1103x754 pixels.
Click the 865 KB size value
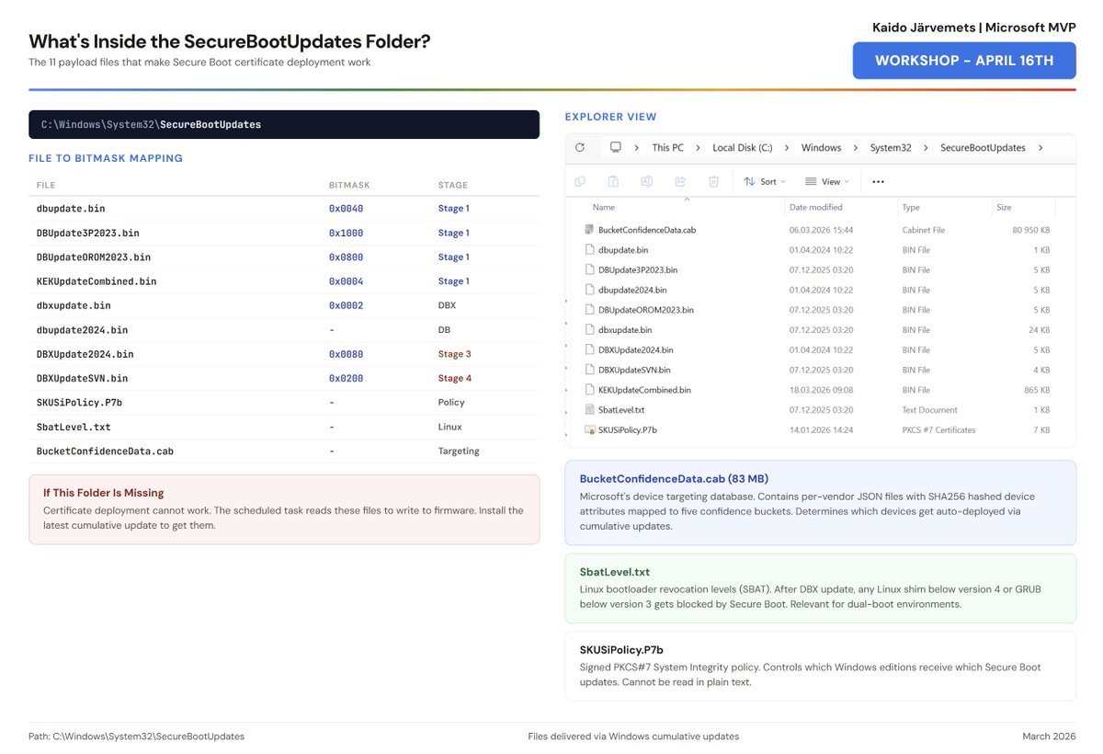pos(1037,390)
